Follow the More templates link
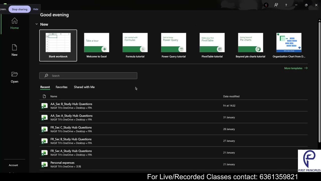The width and height of the screenshot is (321, 181). (x=296, y=68)
